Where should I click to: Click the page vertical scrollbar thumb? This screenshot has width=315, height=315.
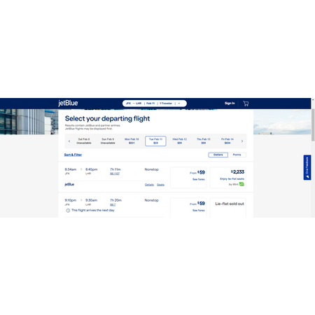click(313, 125)
